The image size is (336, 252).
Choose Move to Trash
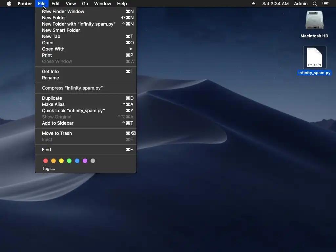86,133
